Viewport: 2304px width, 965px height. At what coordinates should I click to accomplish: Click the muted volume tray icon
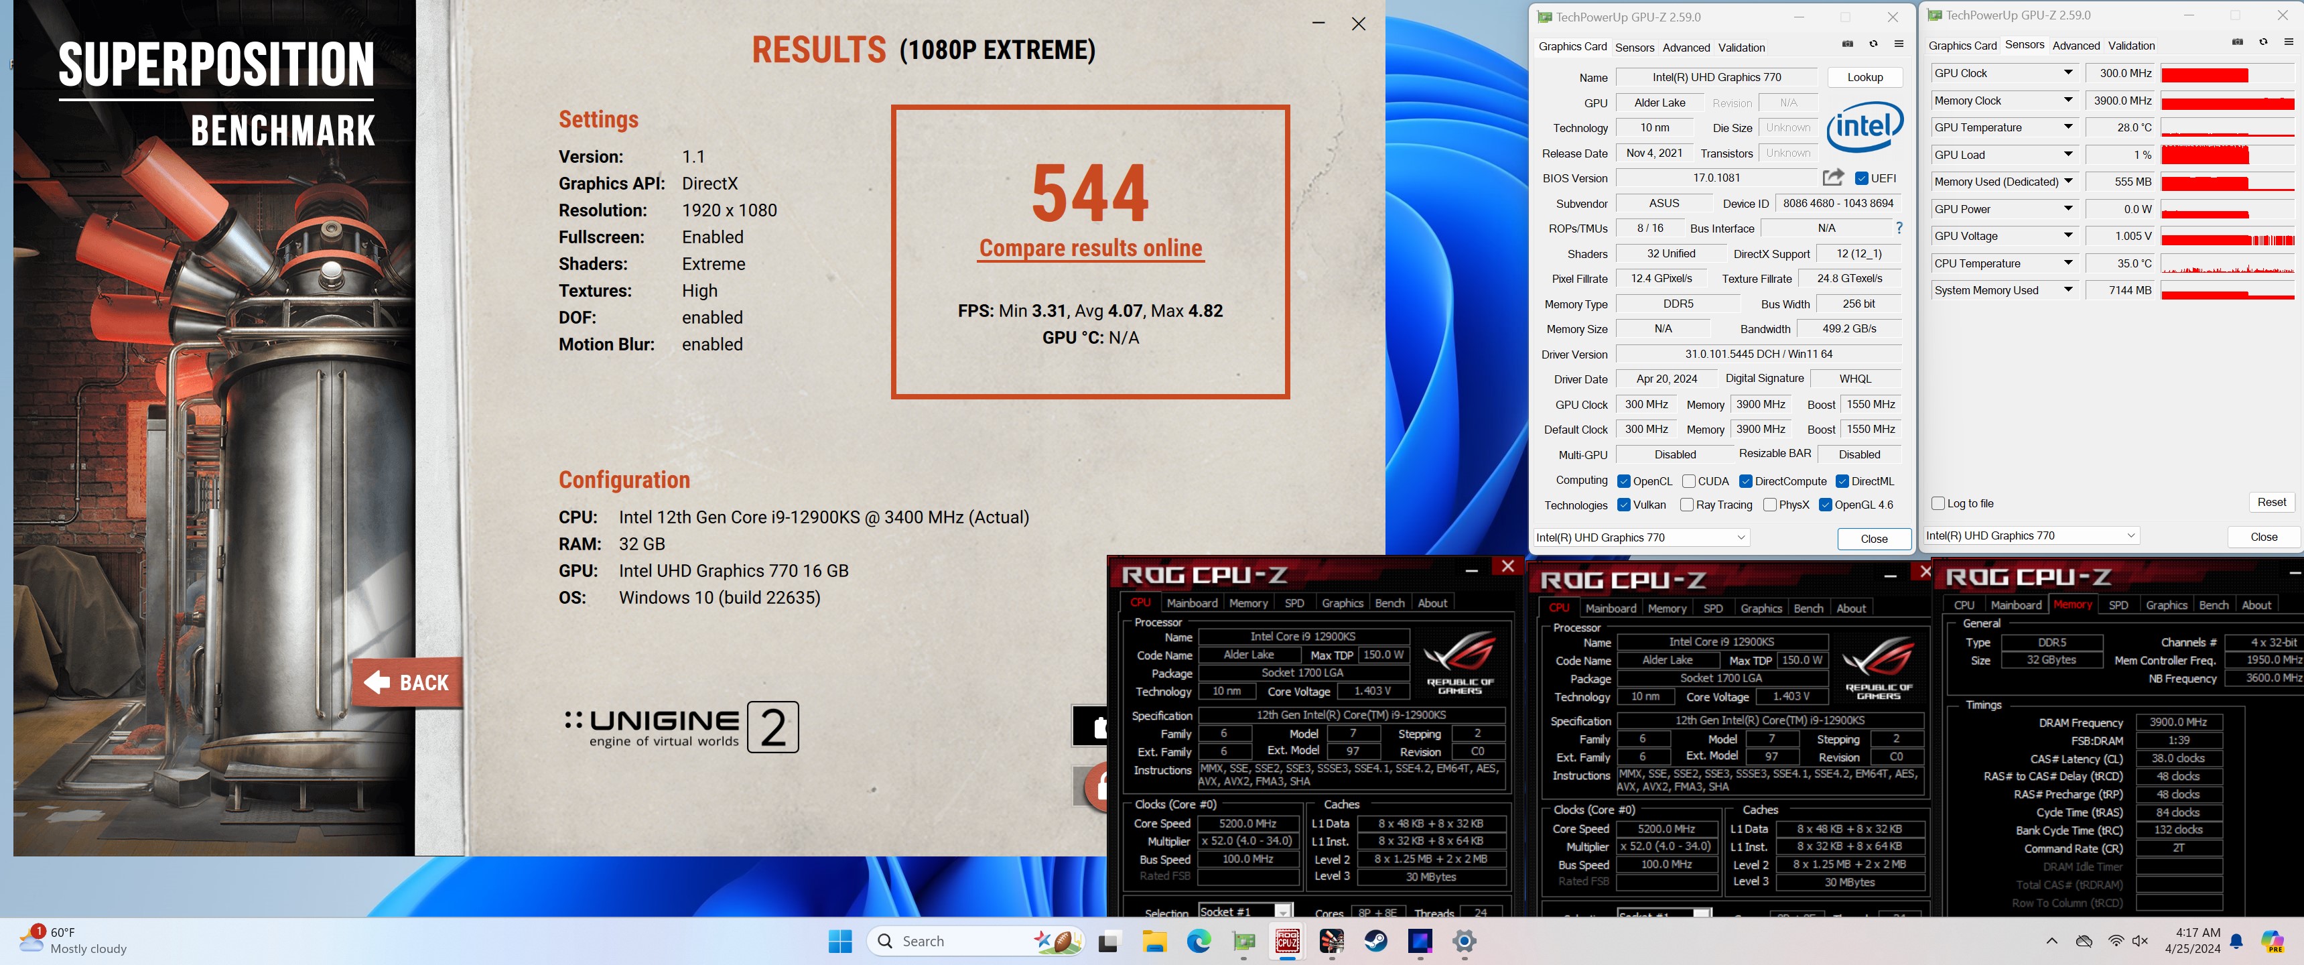pos(2139,941)
